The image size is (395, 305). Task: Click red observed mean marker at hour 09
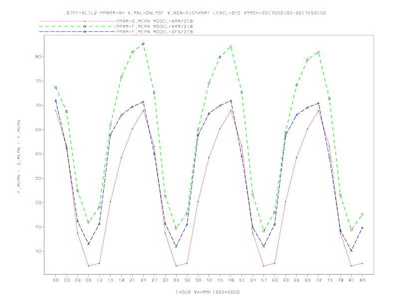88,266
